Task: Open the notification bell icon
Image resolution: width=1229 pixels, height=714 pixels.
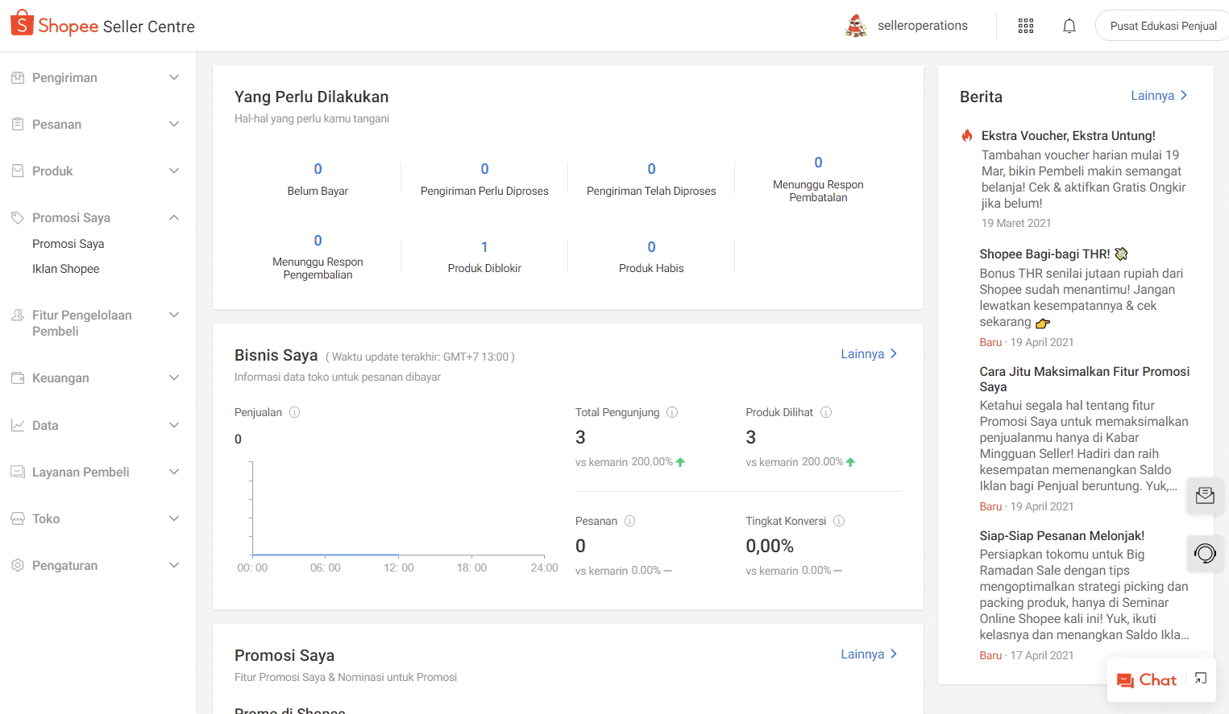Action: (x=1069, y=26)
